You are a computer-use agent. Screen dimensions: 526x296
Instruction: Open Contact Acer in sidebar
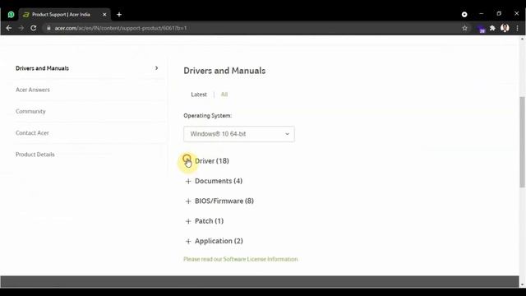[x=32, y=133]
